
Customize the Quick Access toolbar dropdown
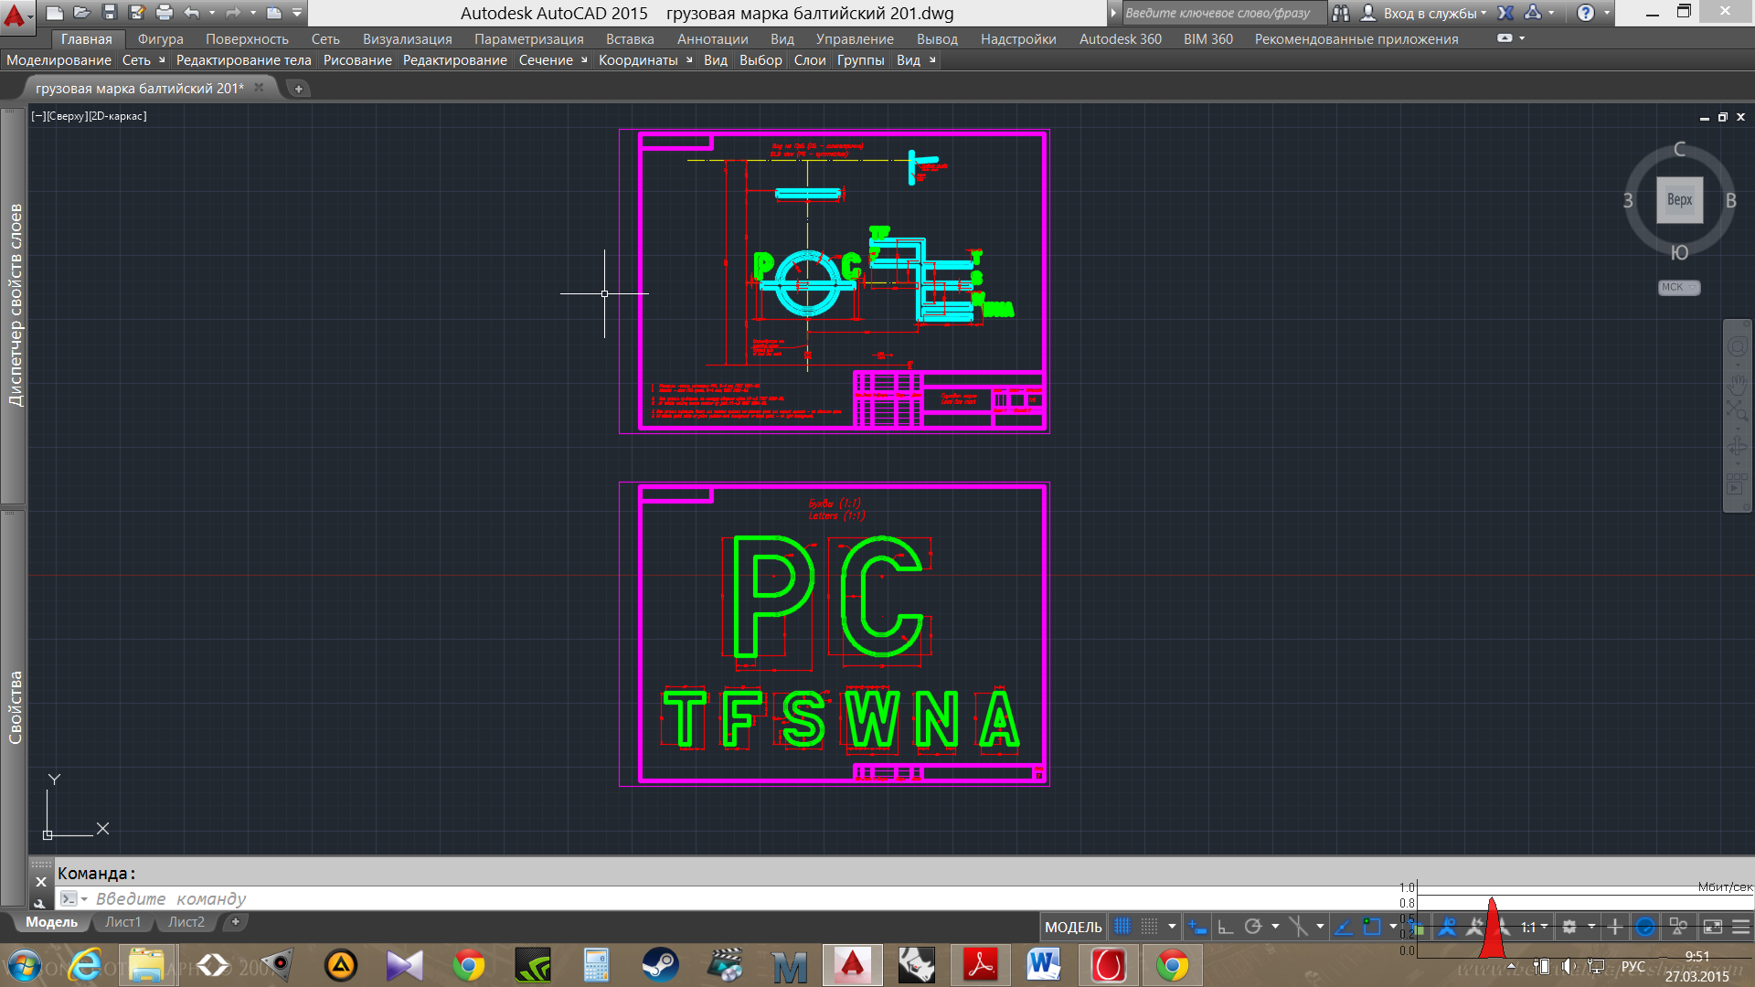click(297, 13)
